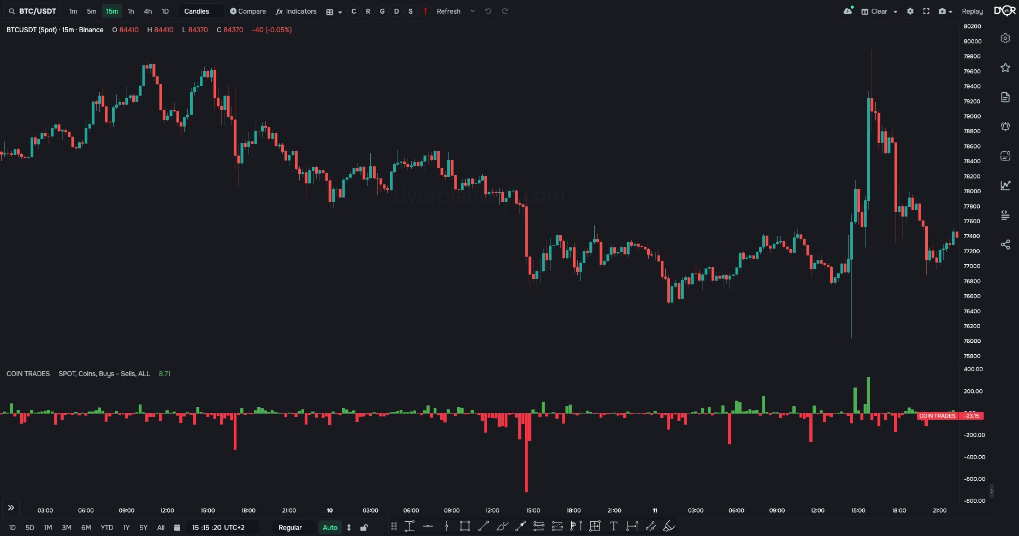Viewport: 1019px width, 536px height.
Task: Select the 1Y range
Action: pos(126,528)
